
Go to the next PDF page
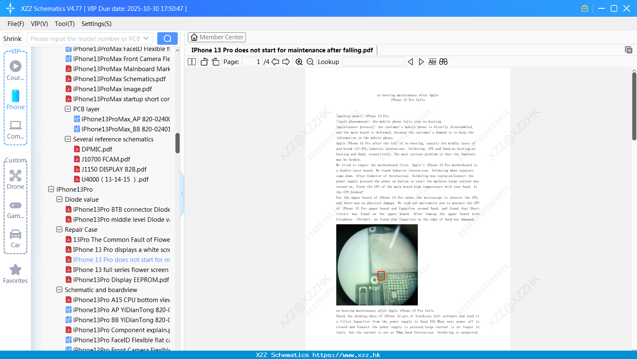click(x=286, y=62)
